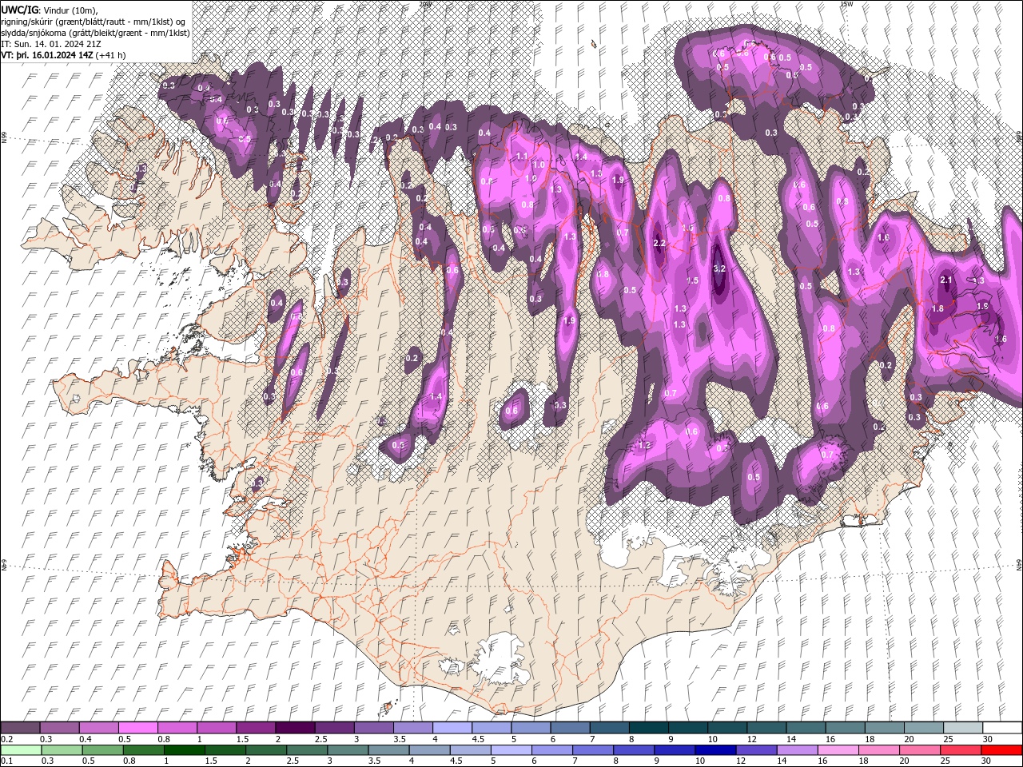Click the '3.5' label on the lower scale
This screenshot has width=1023, height=767.
coord(373,761)
